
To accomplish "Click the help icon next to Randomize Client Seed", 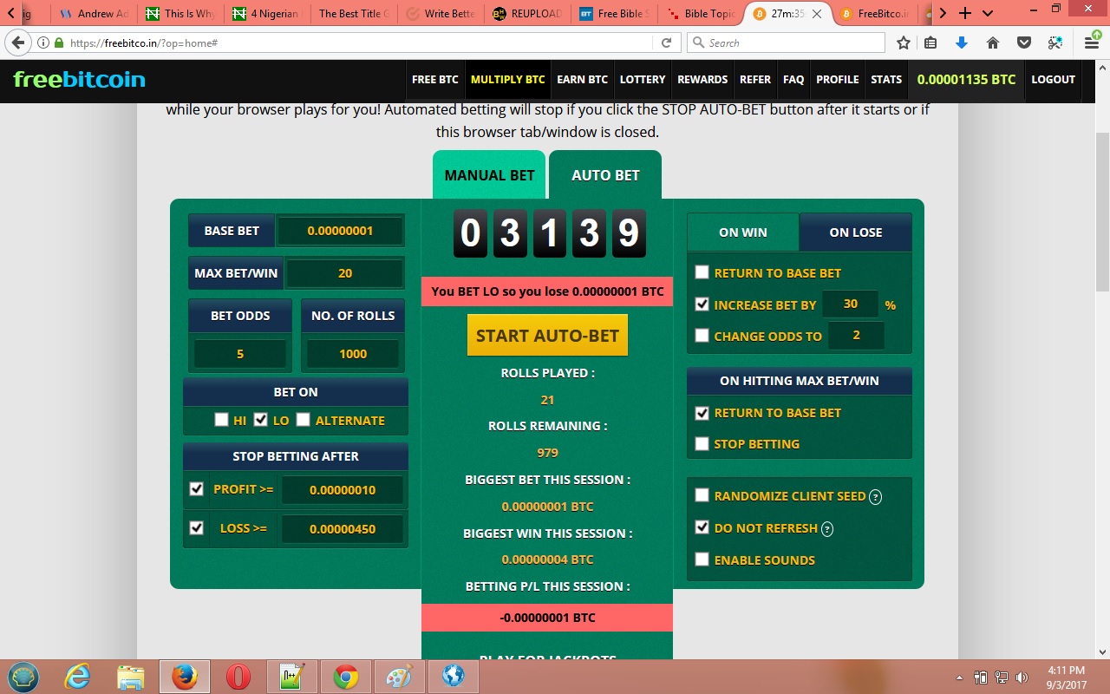I will coord(876,497).
